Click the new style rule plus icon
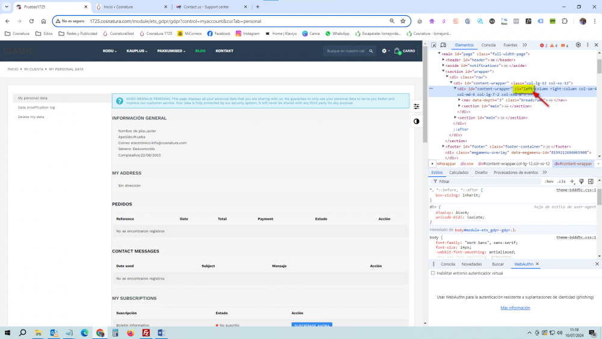 point(573,181)
